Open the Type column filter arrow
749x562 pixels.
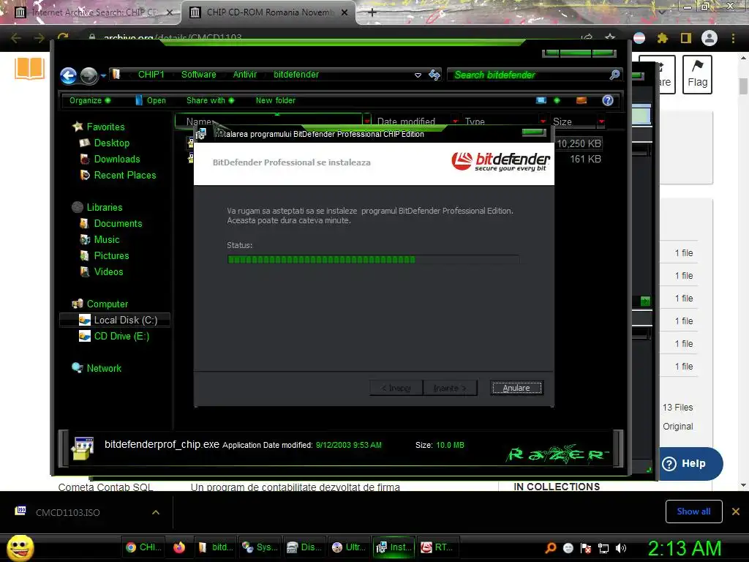[x=543, y=121]
